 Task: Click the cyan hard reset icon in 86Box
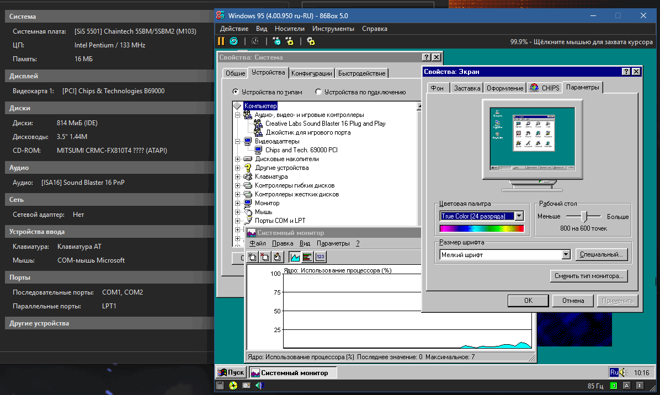click(x=233, y=41)
